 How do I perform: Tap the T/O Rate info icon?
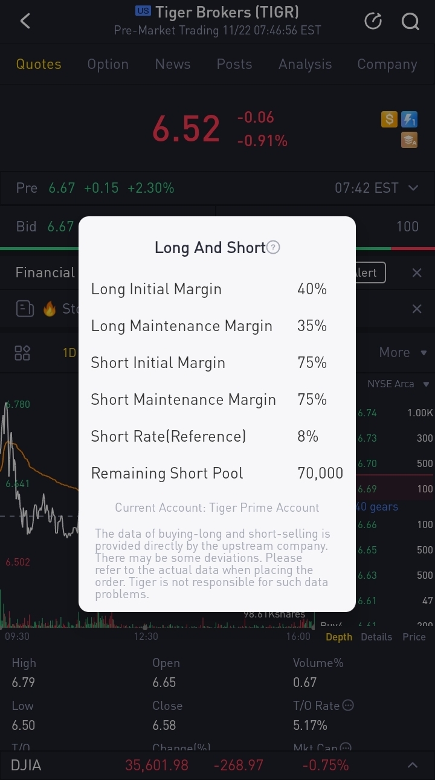pos(348,705)
